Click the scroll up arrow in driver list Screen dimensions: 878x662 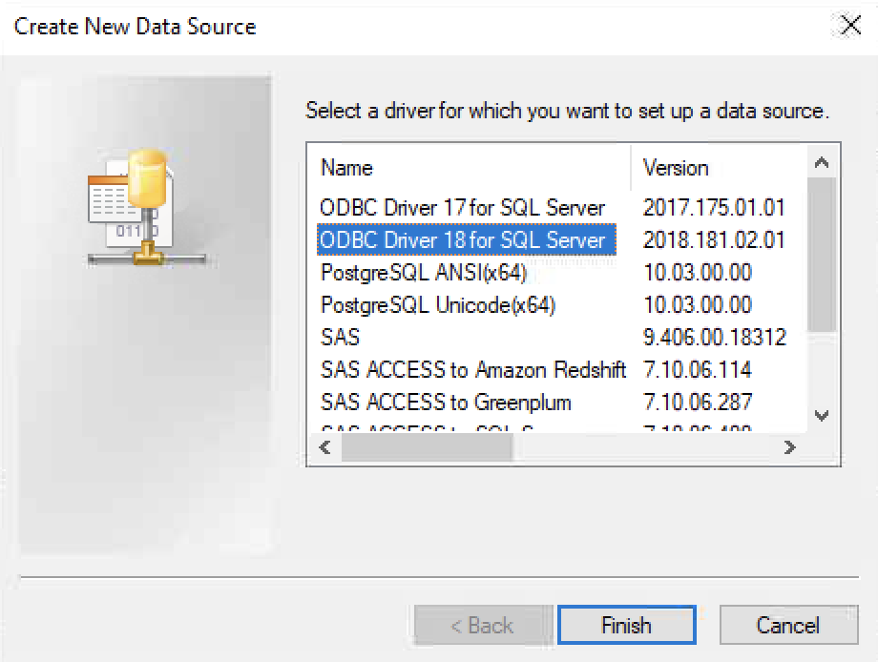[x=822, y=163]
